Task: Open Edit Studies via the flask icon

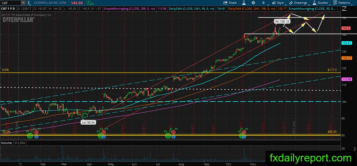Action: 244,3
